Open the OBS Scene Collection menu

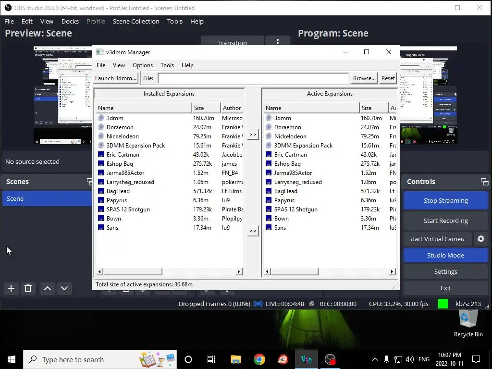(x=136, y=21)
